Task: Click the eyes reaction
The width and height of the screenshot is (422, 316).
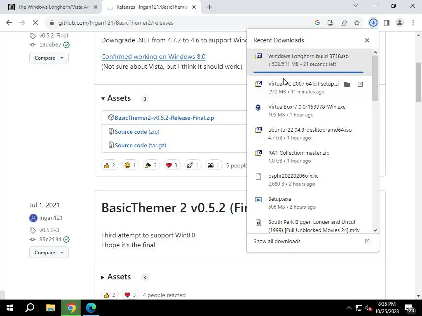Action: tap(214, 165)
